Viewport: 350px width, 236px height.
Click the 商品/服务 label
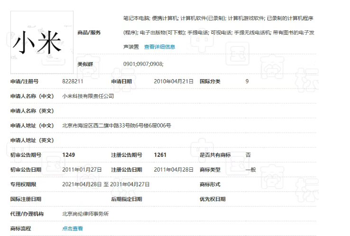(x=89, y=33)
